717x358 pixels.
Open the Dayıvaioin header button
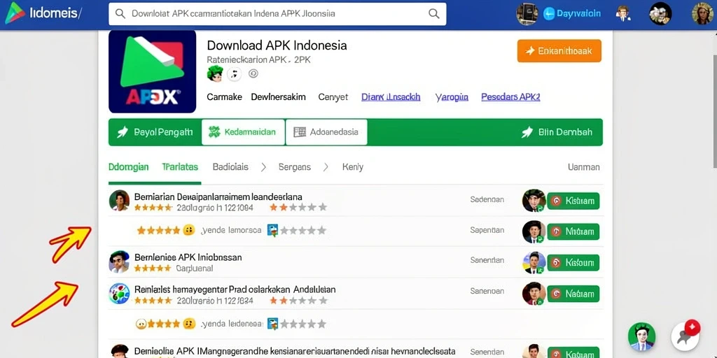pyautogui.click(x=572, y=14)
